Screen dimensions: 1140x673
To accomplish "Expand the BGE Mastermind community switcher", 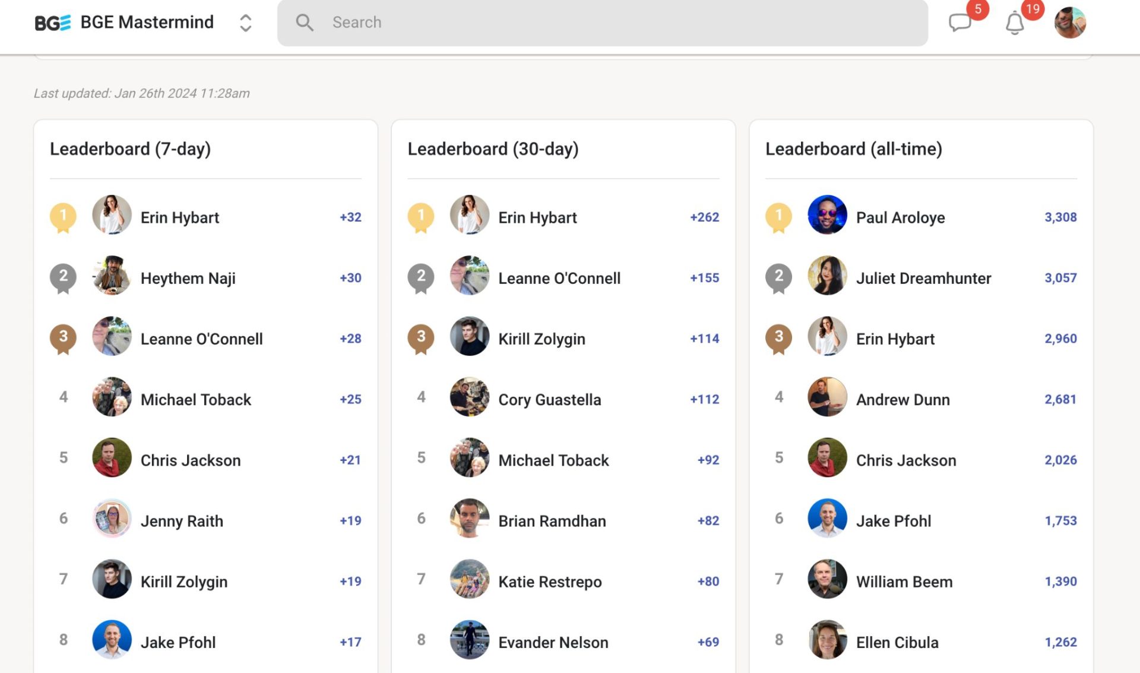I will 245,23.
